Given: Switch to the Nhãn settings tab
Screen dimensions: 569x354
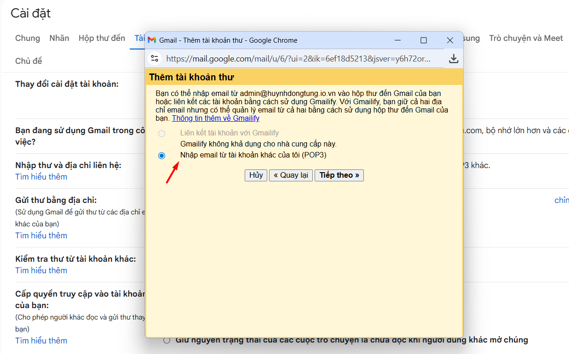Looking at the screenshot, I should pos(59,38).
